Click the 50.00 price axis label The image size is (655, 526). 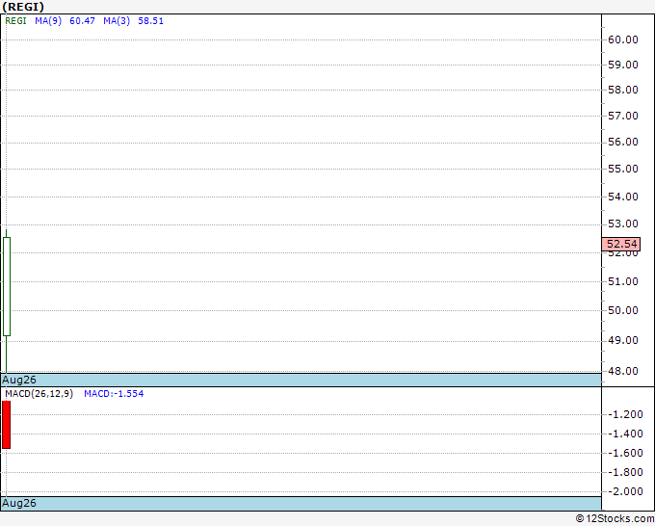pyautogui.click(x=623, y=310)
